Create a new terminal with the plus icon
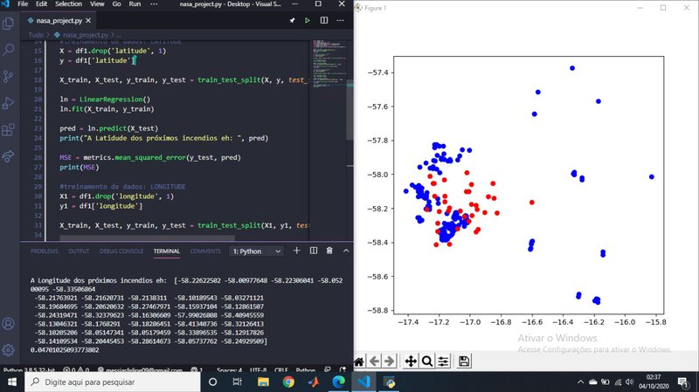Image resolution: width=699 pixels, height=392 pixels. click(296, 251)
